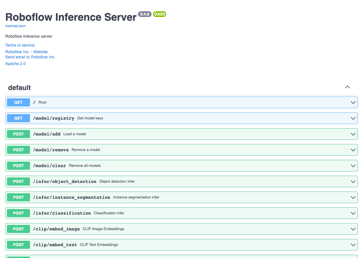Click the 'CLIP Text Embeddings' description
363x258 pixels.
coord(99,245)
